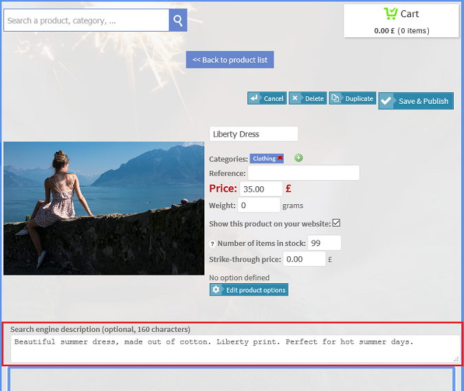Screen dimensions: 464x391
Task: Click Cancel to discard the product changes
Action: click(267, 98)
